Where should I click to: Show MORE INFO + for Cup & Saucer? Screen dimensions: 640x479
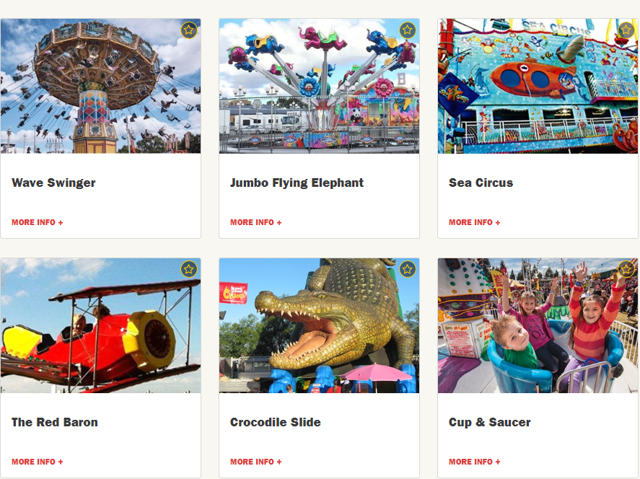(474, 462)
